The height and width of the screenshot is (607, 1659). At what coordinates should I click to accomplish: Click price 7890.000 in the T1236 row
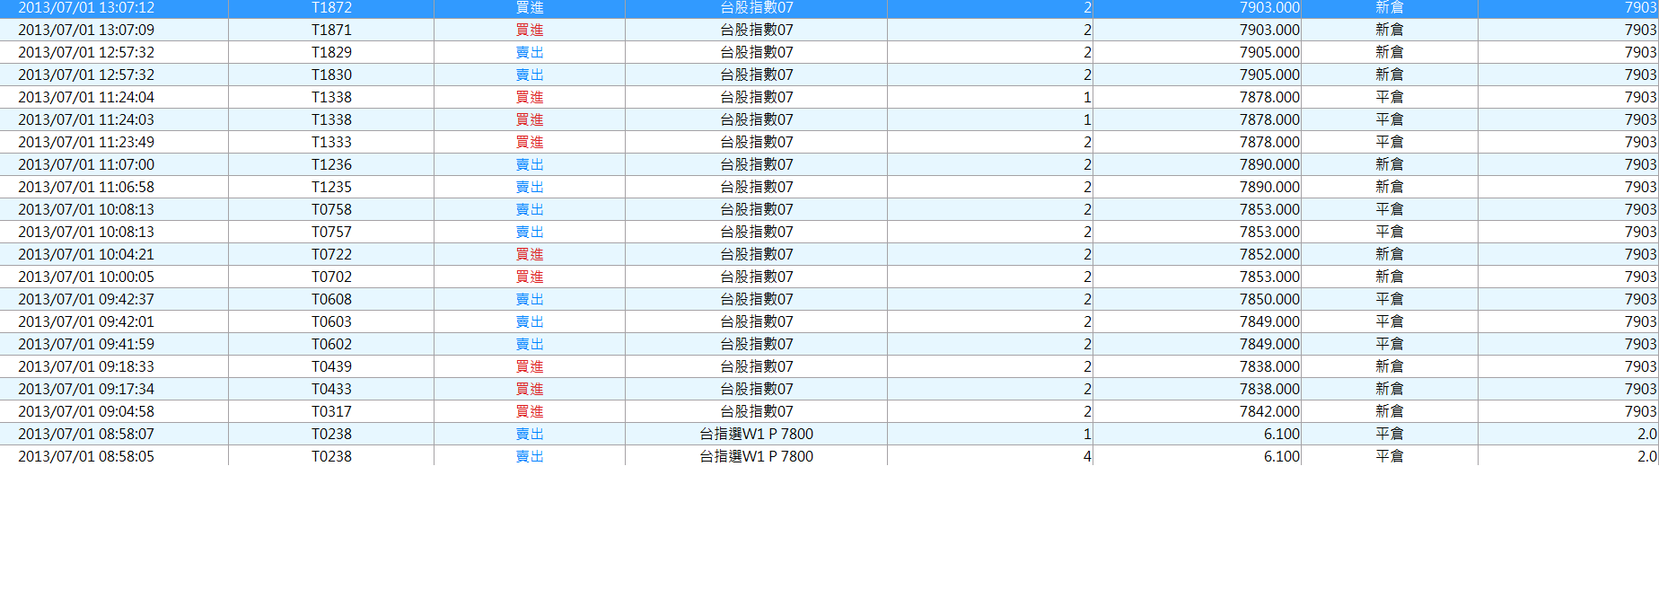(x=1269, y=164)
